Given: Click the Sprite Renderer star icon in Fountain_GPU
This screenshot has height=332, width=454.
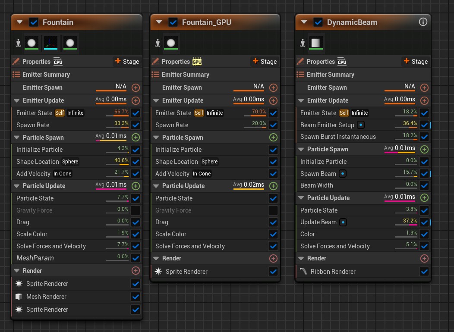Looking at the screenshot, I should (x=159, y=272).
